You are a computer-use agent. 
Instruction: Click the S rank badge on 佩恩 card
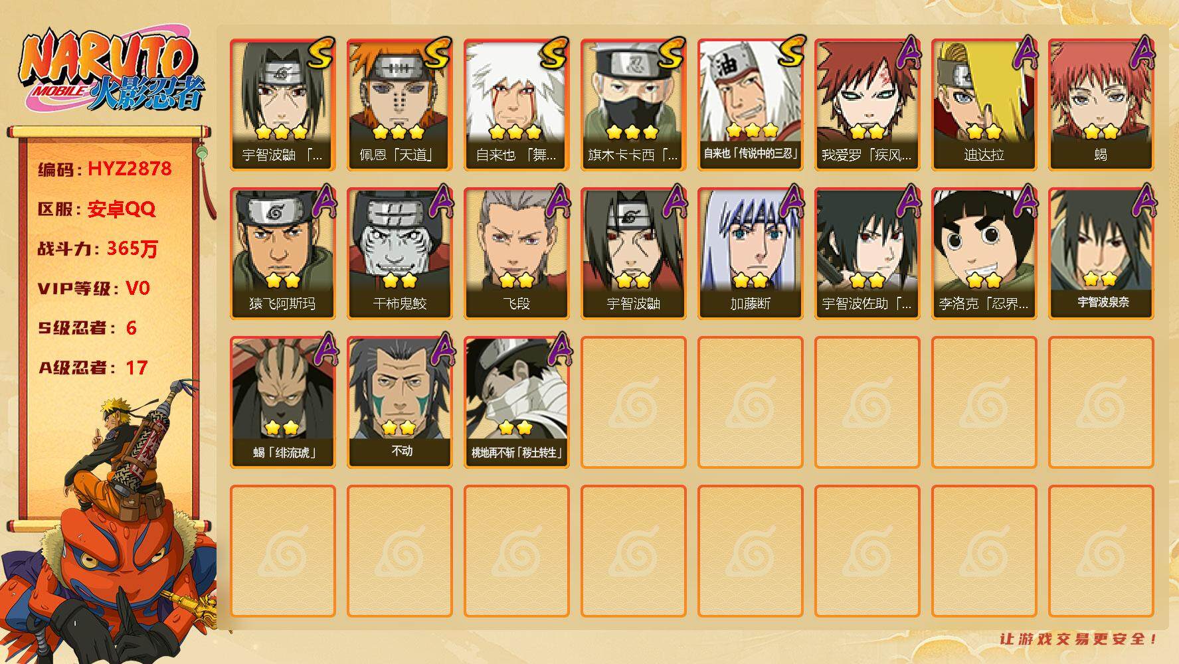(x=437, y=54)
